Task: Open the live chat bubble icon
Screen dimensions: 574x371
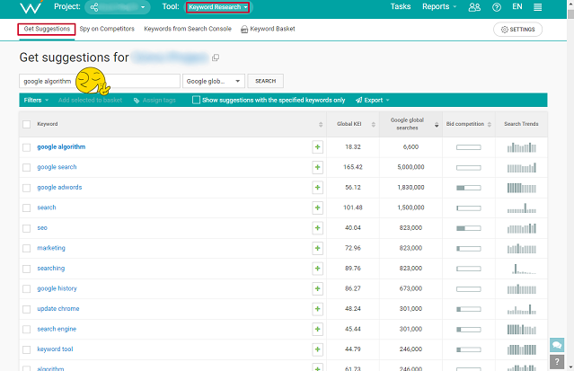Action: (557, 345)
